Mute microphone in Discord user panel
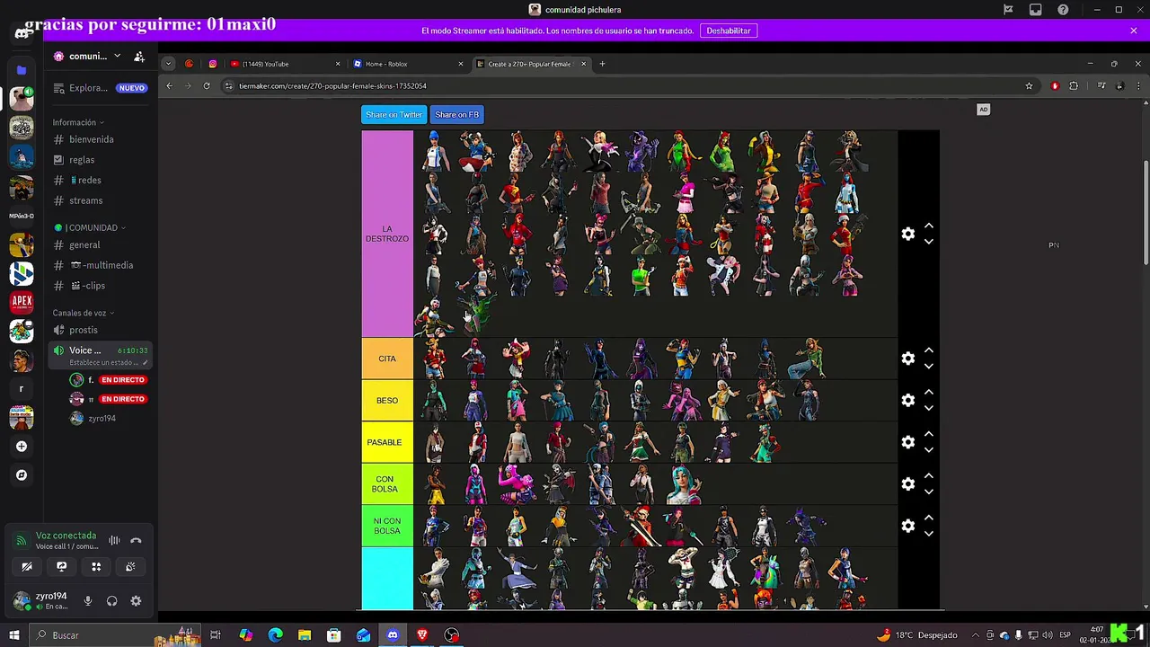This screenshot has height=647, width=1150. [x=88, y=601]
